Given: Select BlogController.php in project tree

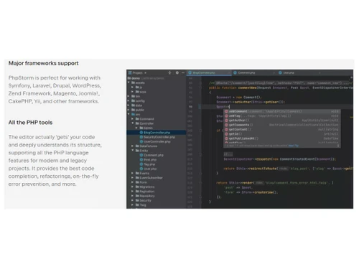Looking at the screenshot, I should [157, 133].
